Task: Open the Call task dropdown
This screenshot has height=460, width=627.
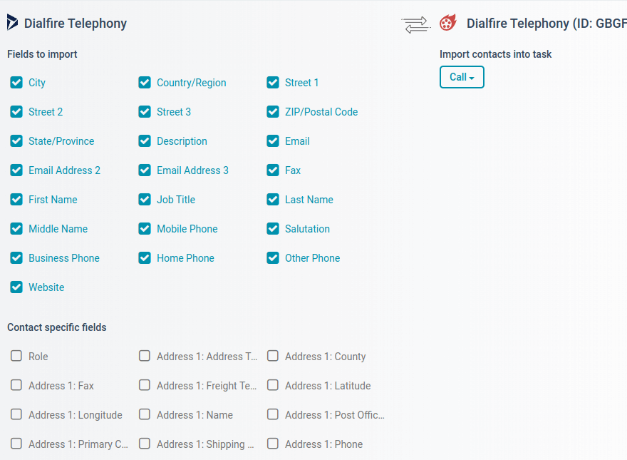Action: 462,77
